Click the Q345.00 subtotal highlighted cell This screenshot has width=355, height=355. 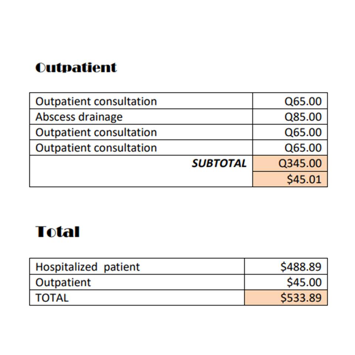point(290,163)
